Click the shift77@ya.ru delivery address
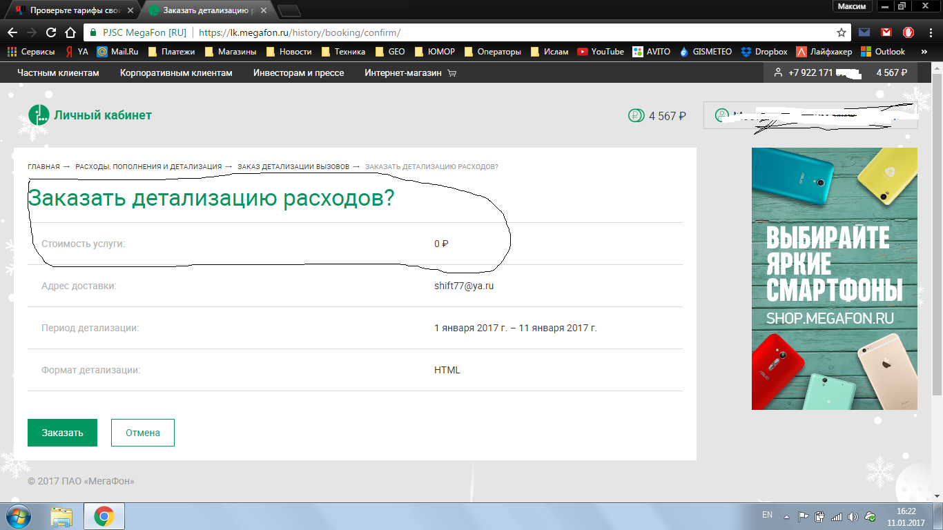Screen dimensions: 943x530 (464, 286)
